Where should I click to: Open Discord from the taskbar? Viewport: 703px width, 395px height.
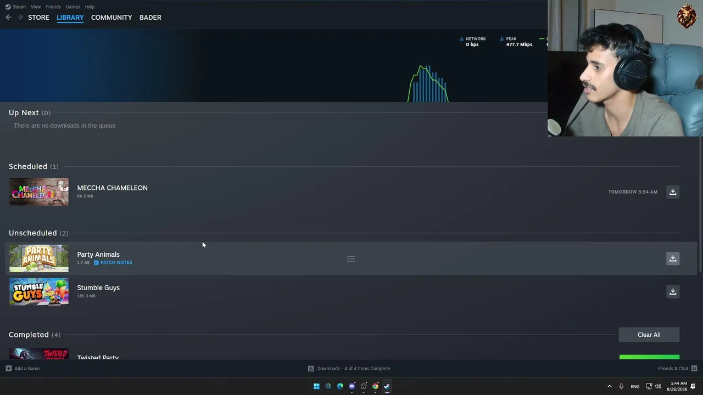click(x=352, y=386)
